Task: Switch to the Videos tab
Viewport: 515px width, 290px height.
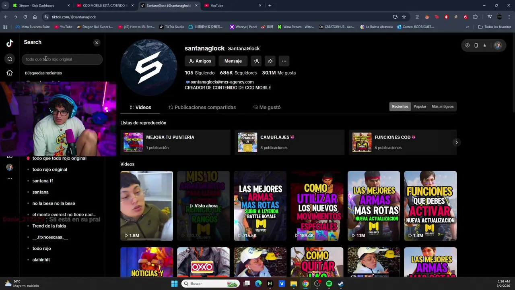Action: click(x=140, y=107)
